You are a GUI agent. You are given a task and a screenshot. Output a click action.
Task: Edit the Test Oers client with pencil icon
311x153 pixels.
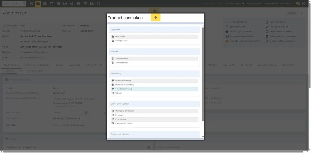[x=149, y=147]
